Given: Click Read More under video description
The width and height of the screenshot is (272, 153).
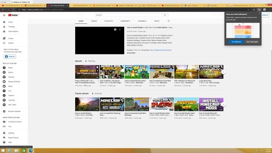Looking at the screenshot, I should coord(131,53).
